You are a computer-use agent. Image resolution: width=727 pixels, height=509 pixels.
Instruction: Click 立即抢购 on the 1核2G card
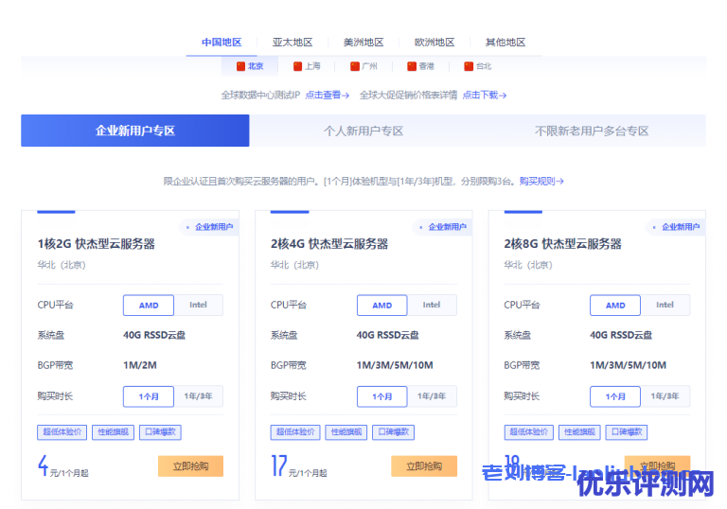tap(190, 465)
